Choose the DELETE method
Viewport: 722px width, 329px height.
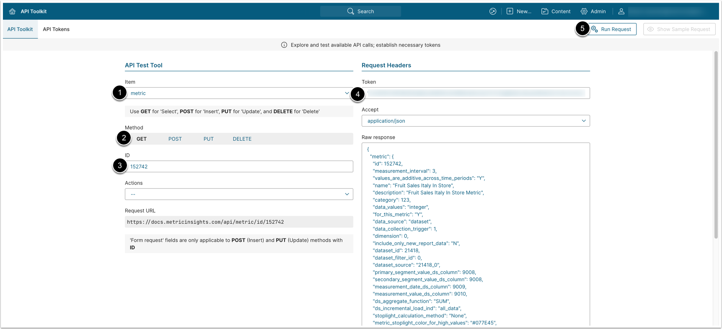click(x=242, y=139)
